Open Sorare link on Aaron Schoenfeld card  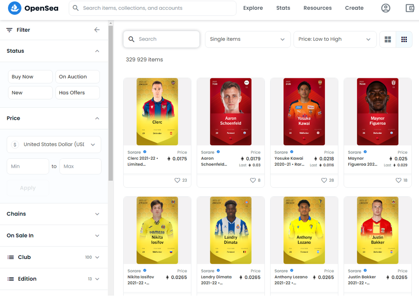point(207,152)
